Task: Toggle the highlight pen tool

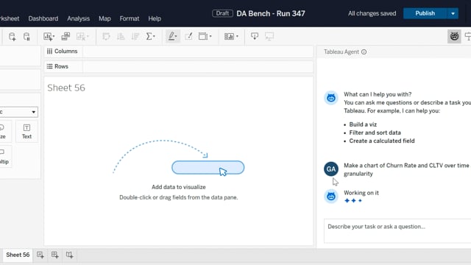Action: (172, 37)
